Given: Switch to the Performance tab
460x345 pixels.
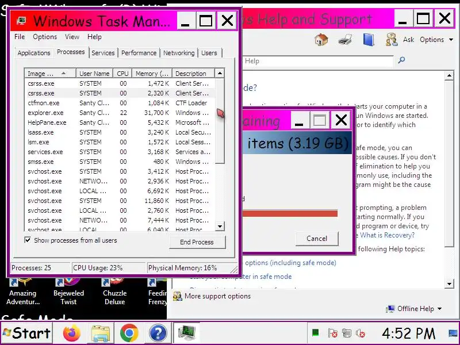Looking at the screenshot, I should tap(139, 53).
